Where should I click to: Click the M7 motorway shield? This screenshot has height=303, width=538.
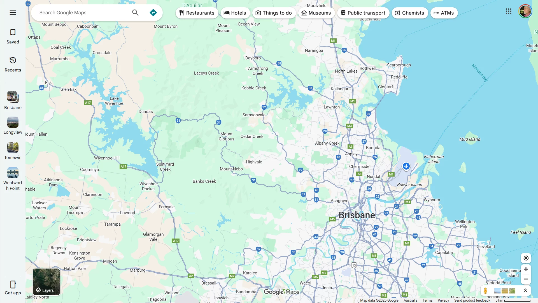pos(324,273)
